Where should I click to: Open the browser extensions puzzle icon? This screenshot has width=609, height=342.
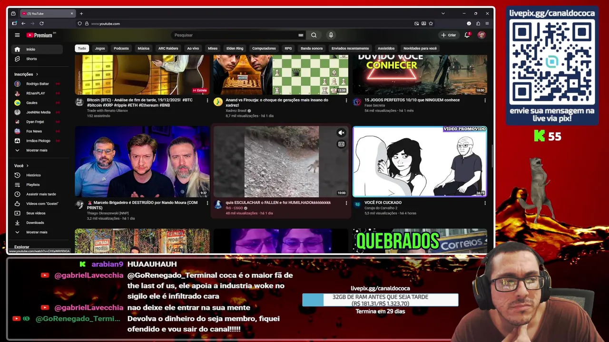coord(478,23)
